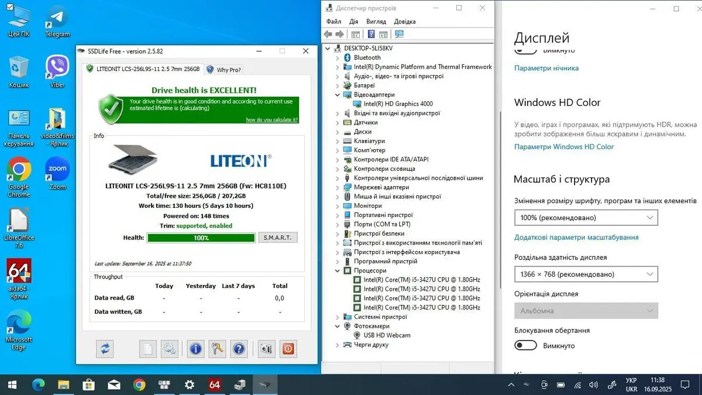The width and height of the screenshot is (702, 395).
Task: Open the Параметри Windows HD Color link
Action: (564, 147)
